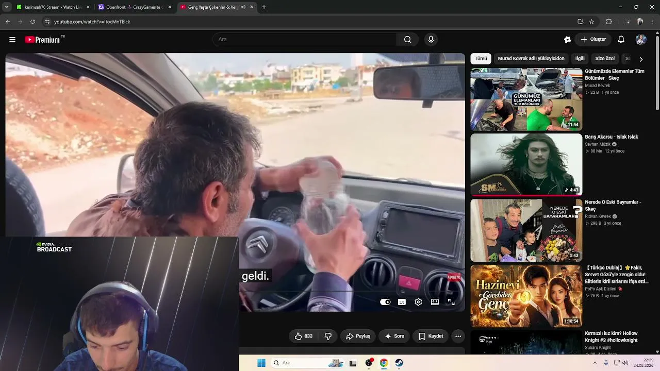This screenshot has width=660, height=371.
Task: Open Nerede O Eski Bayramlar 5:43 thumbnail
Action: (526, 230)
